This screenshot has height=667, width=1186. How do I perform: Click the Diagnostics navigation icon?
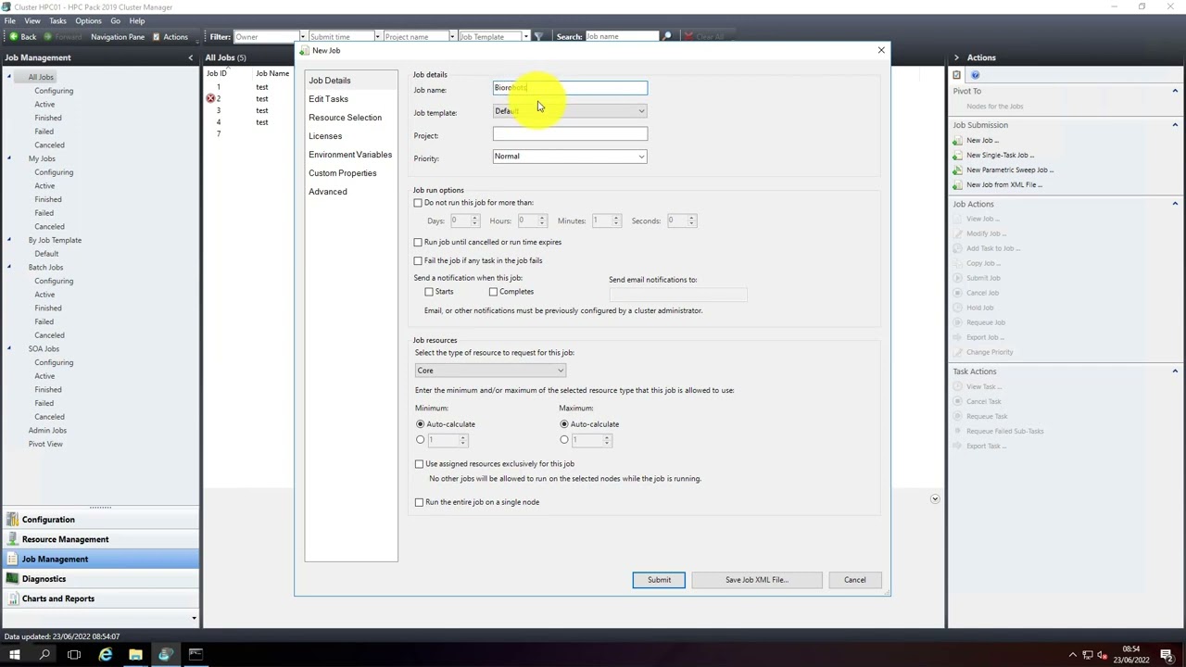12,579
